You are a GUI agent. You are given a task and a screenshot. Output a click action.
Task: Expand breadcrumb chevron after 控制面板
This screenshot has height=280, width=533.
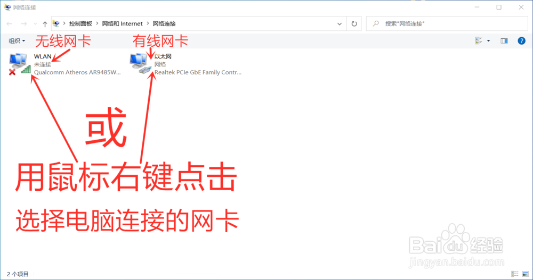[97, 23]
